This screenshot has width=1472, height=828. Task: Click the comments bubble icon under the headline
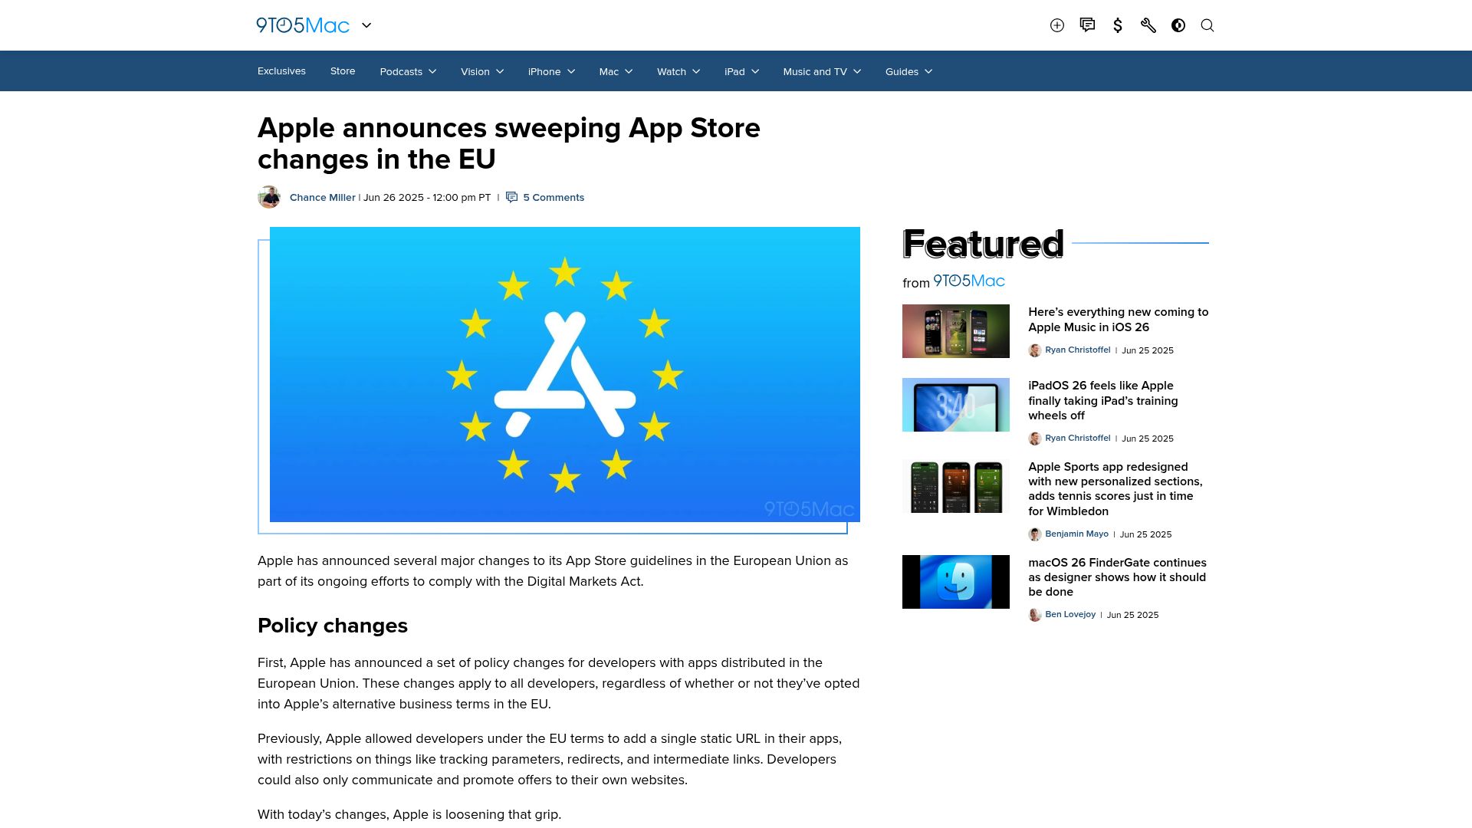pos(512,198)
